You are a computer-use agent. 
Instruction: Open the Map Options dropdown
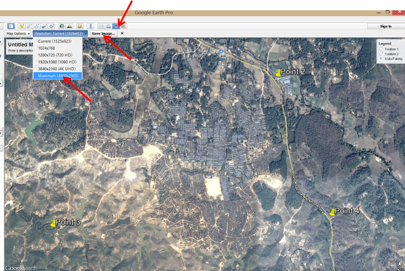pos(18,33)
